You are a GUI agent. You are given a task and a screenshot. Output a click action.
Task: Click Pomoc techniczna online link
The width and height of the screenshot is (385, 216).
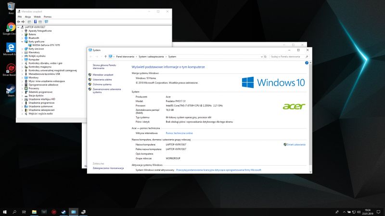click(x=179, y=133)
